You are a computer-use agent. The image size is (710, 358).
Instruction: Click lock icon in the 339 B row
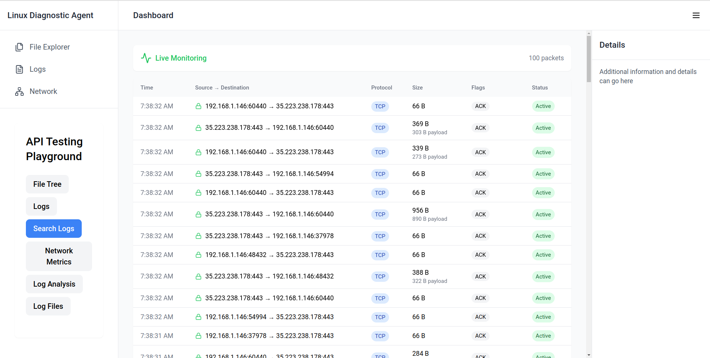199,152
